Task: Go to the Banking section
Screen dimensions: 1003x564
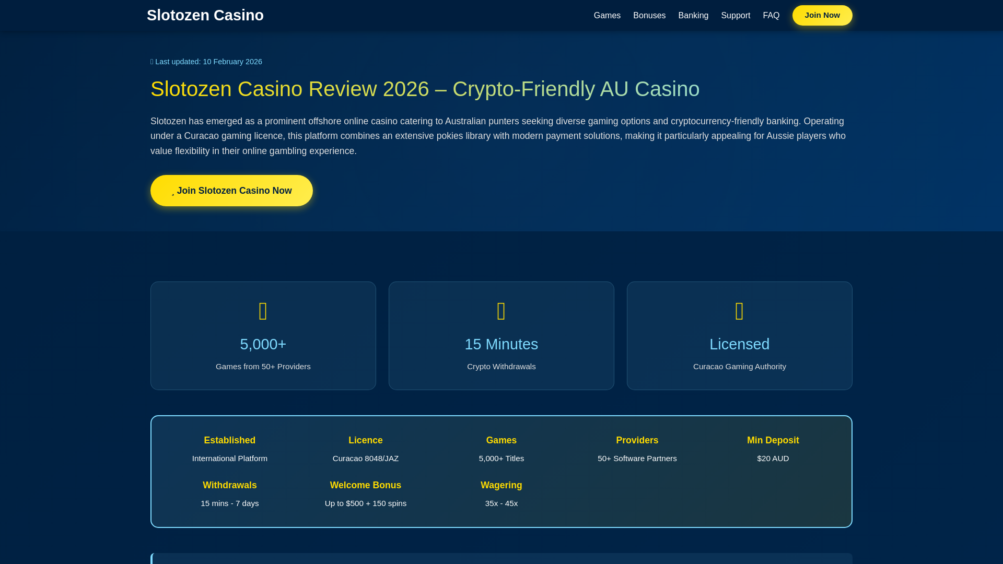Action: point(693,16)
